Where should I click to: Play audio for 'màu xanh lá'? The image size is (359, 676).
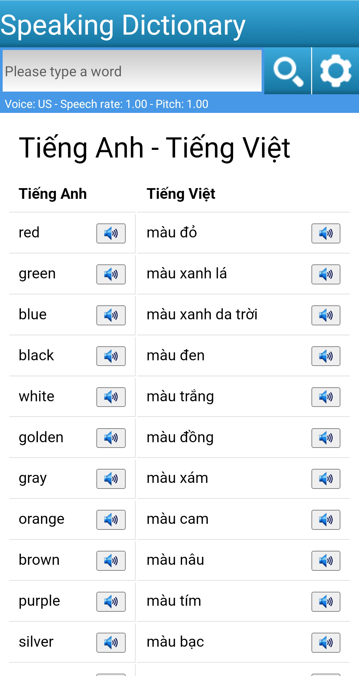click(326, 274)
